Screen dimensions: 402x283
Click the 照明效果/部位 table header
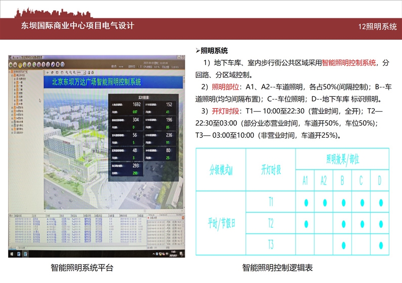343,159
